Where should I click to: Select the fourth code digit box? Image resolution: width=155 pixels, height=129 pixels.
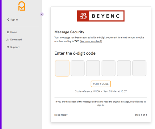coord(108,68)
